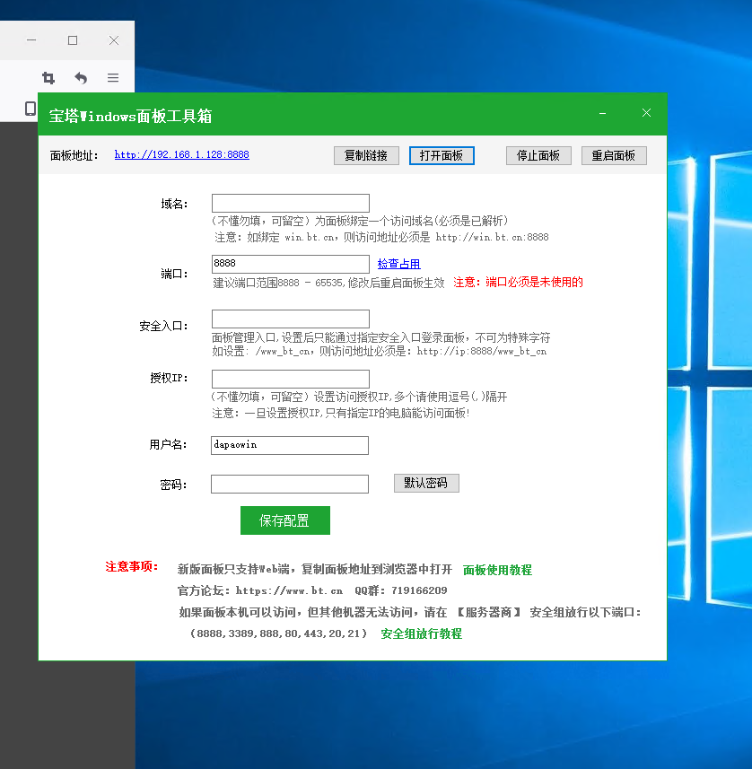Close the 宝塔Windows面板工具箱 window

646,113
